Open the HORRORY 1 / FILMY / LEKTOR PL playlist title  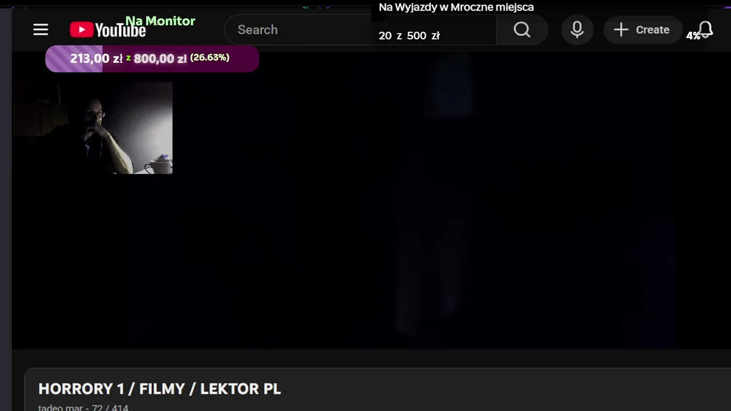[x=159, y=389]
